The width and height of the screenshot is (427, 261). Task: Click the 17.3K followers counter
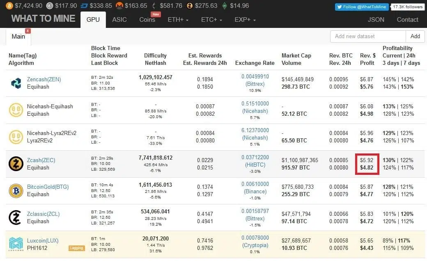coord(407,7)
